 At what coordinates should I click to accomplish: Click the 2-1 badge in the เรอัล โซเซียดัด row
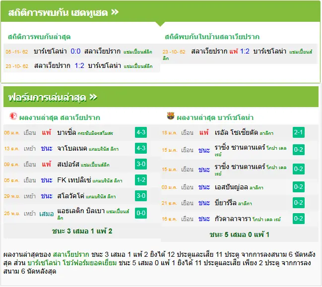click(x=298, y=132)
